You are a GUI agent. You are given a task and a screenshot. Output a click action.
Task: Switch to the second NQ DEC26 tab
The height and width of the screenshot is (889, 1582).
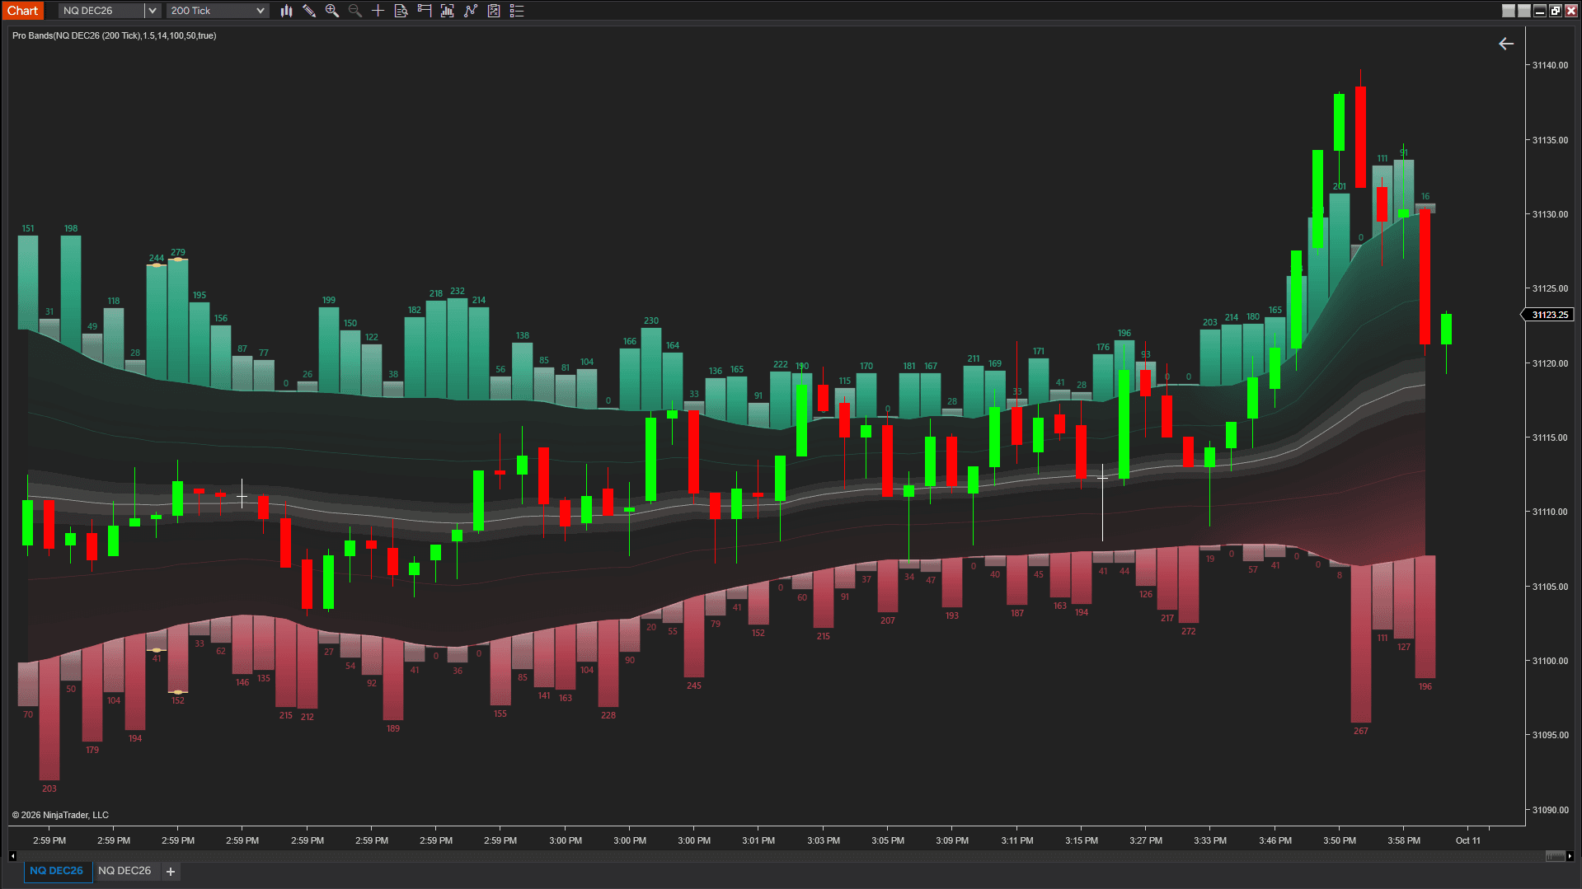click(x=124, y=871)
